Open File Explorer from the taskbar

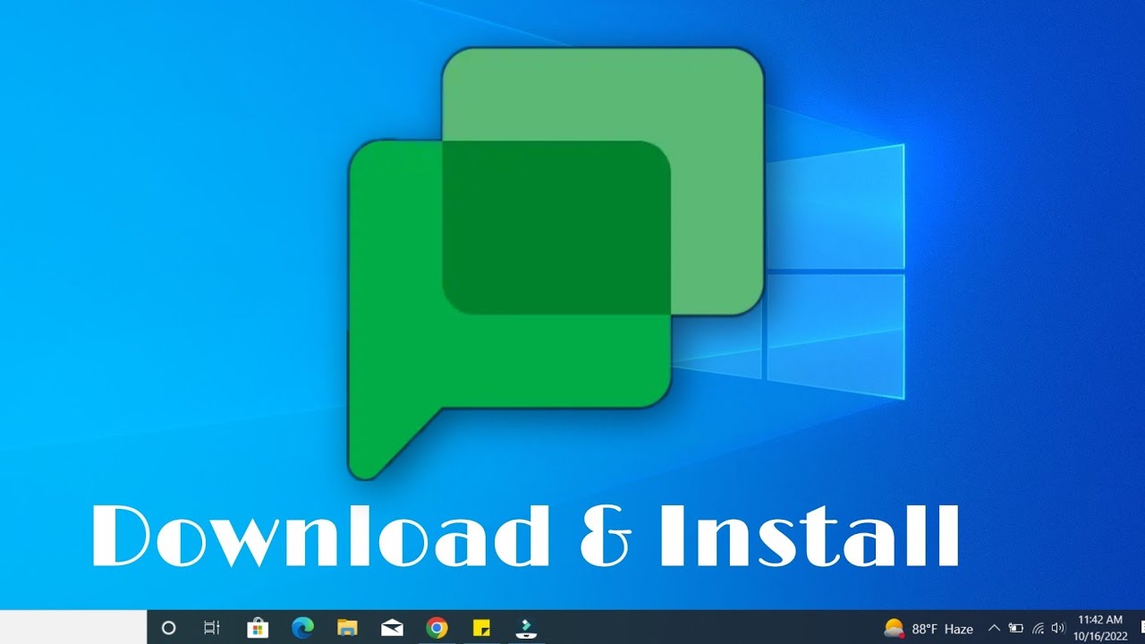click(347, 629)
